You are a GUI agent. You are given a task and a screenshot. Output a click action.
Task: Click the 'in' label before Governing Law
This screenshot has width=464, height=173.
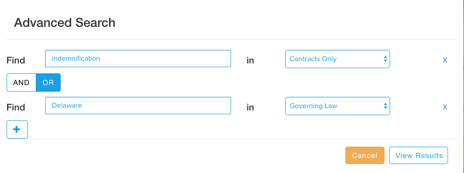[250, 107]
